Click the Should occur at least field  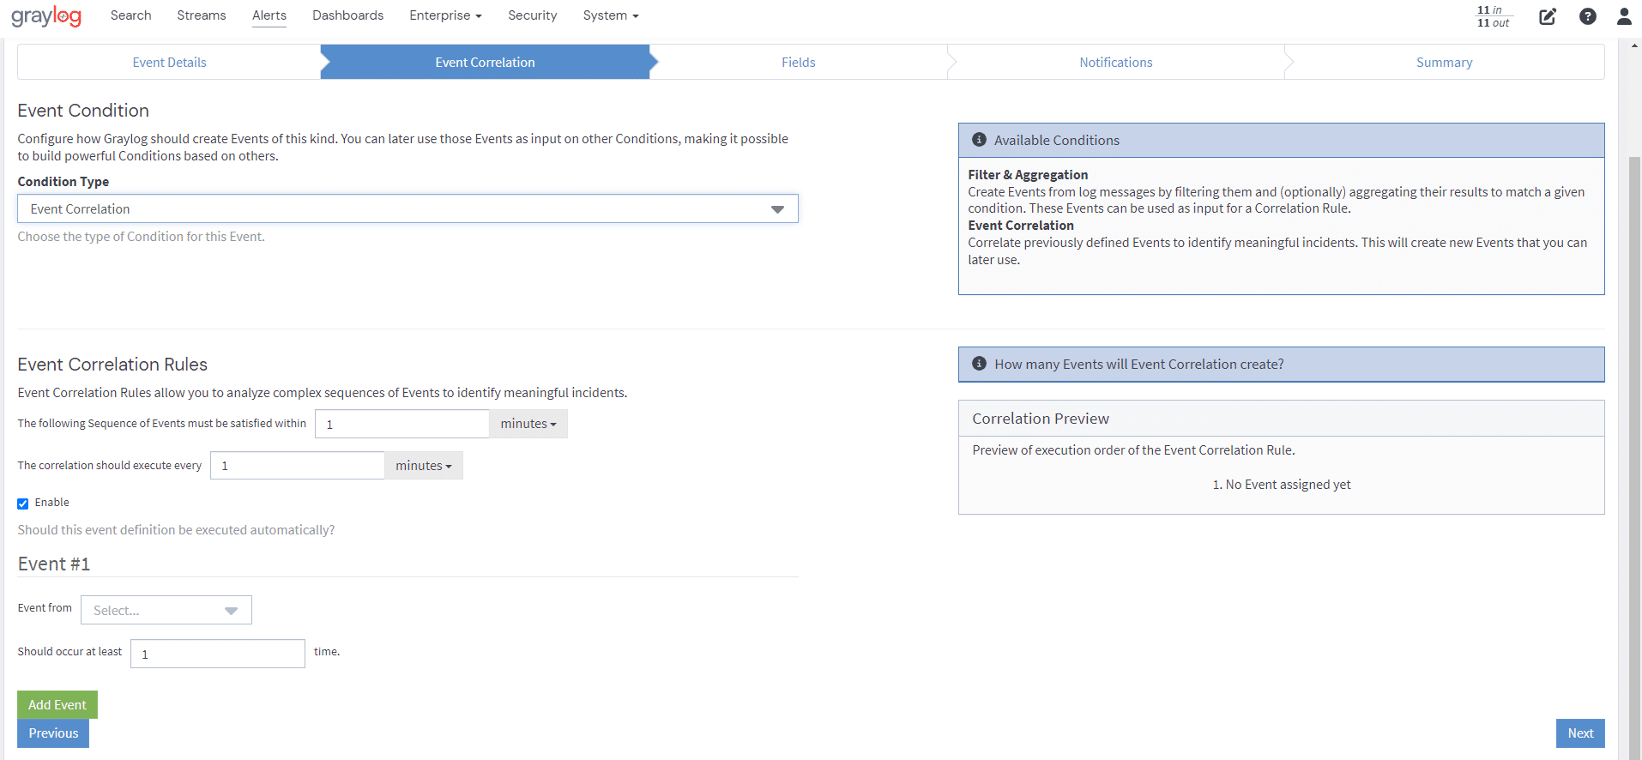point(217,654)
